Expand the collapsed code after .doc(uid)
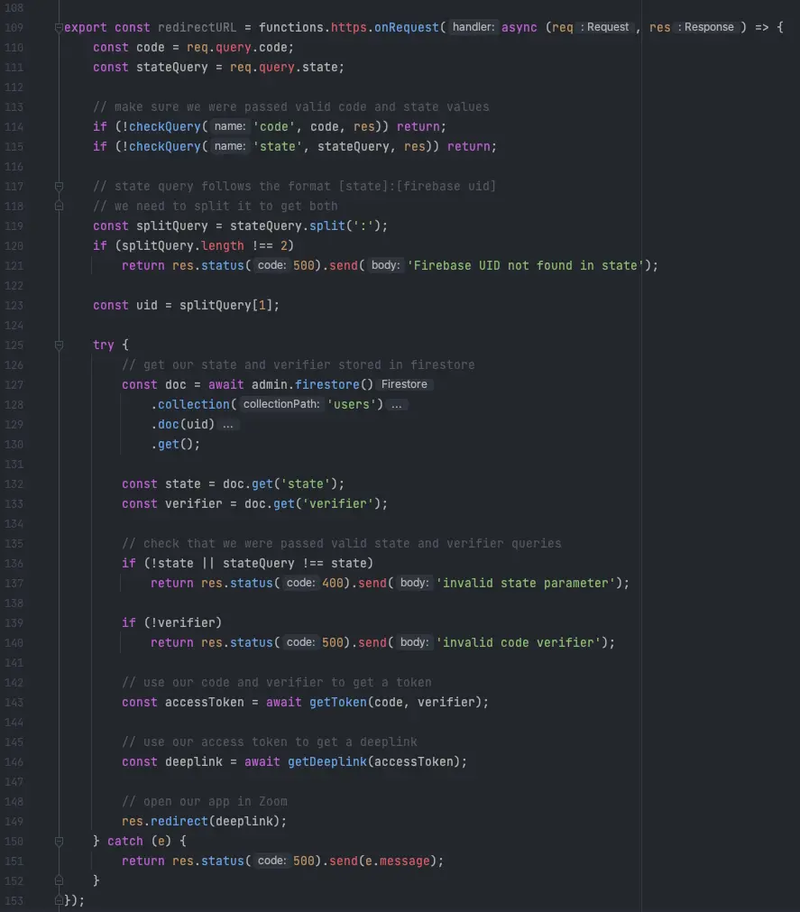Viewport: 800px width, 912px height. 228,424
